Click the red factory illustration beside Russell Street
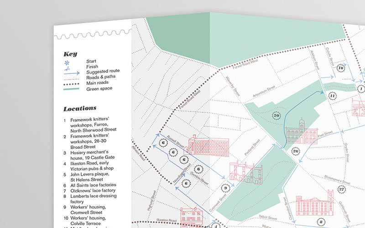 (208, 146)
